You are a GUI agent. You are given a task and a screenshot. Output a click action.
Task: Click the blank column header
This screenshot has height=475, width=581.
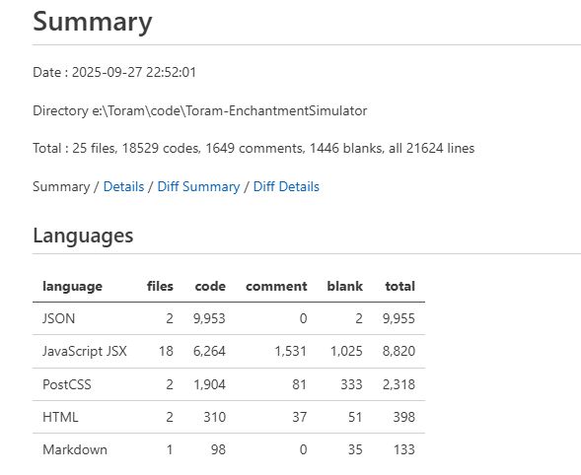344,286
